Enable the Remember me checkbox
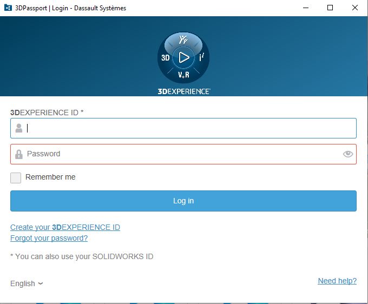Viewport: 368px width, 304px height. (16, 177)
